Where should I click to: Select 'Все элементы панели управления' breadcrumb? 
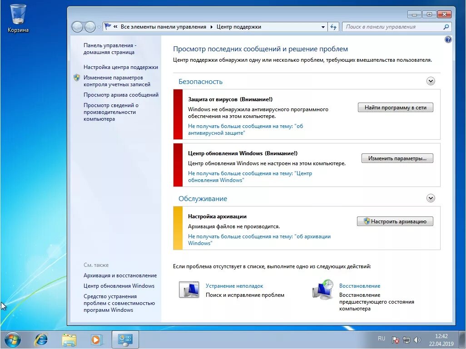[x=163, y=27]
